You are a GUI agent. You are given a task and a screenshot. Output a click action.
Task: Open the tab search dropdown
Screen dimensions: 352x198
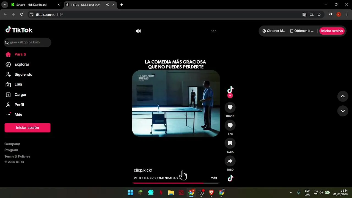5,5
